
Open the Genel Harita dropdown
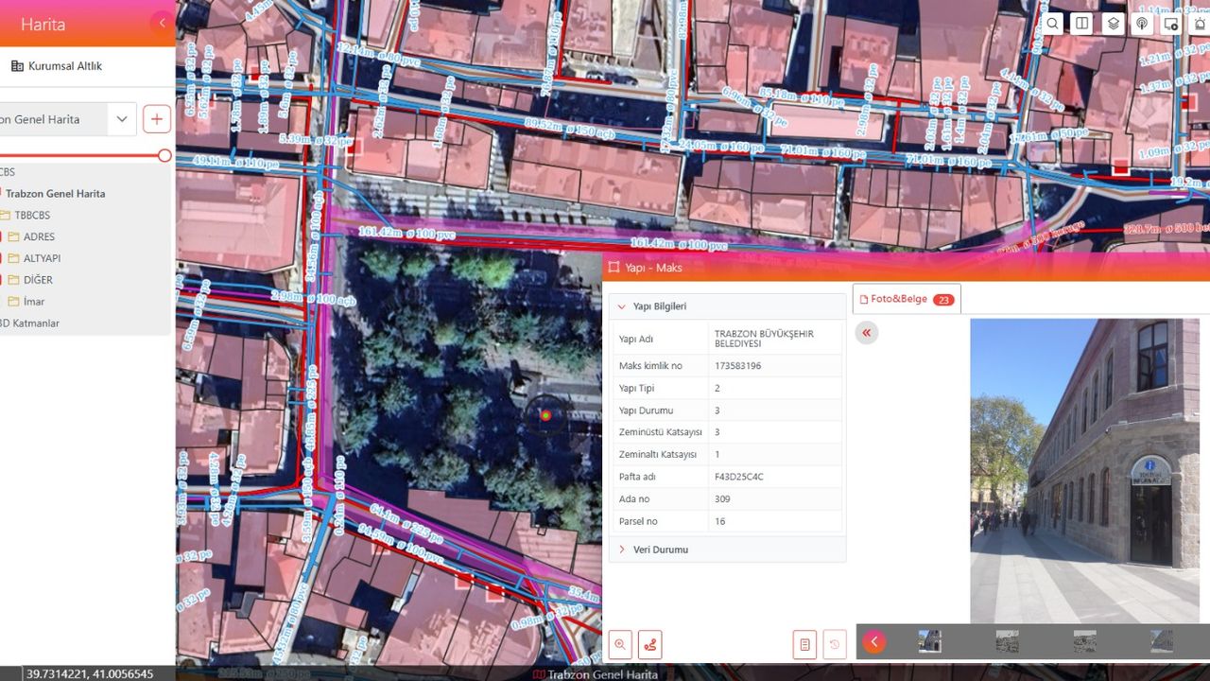click(x=122, y=119)
